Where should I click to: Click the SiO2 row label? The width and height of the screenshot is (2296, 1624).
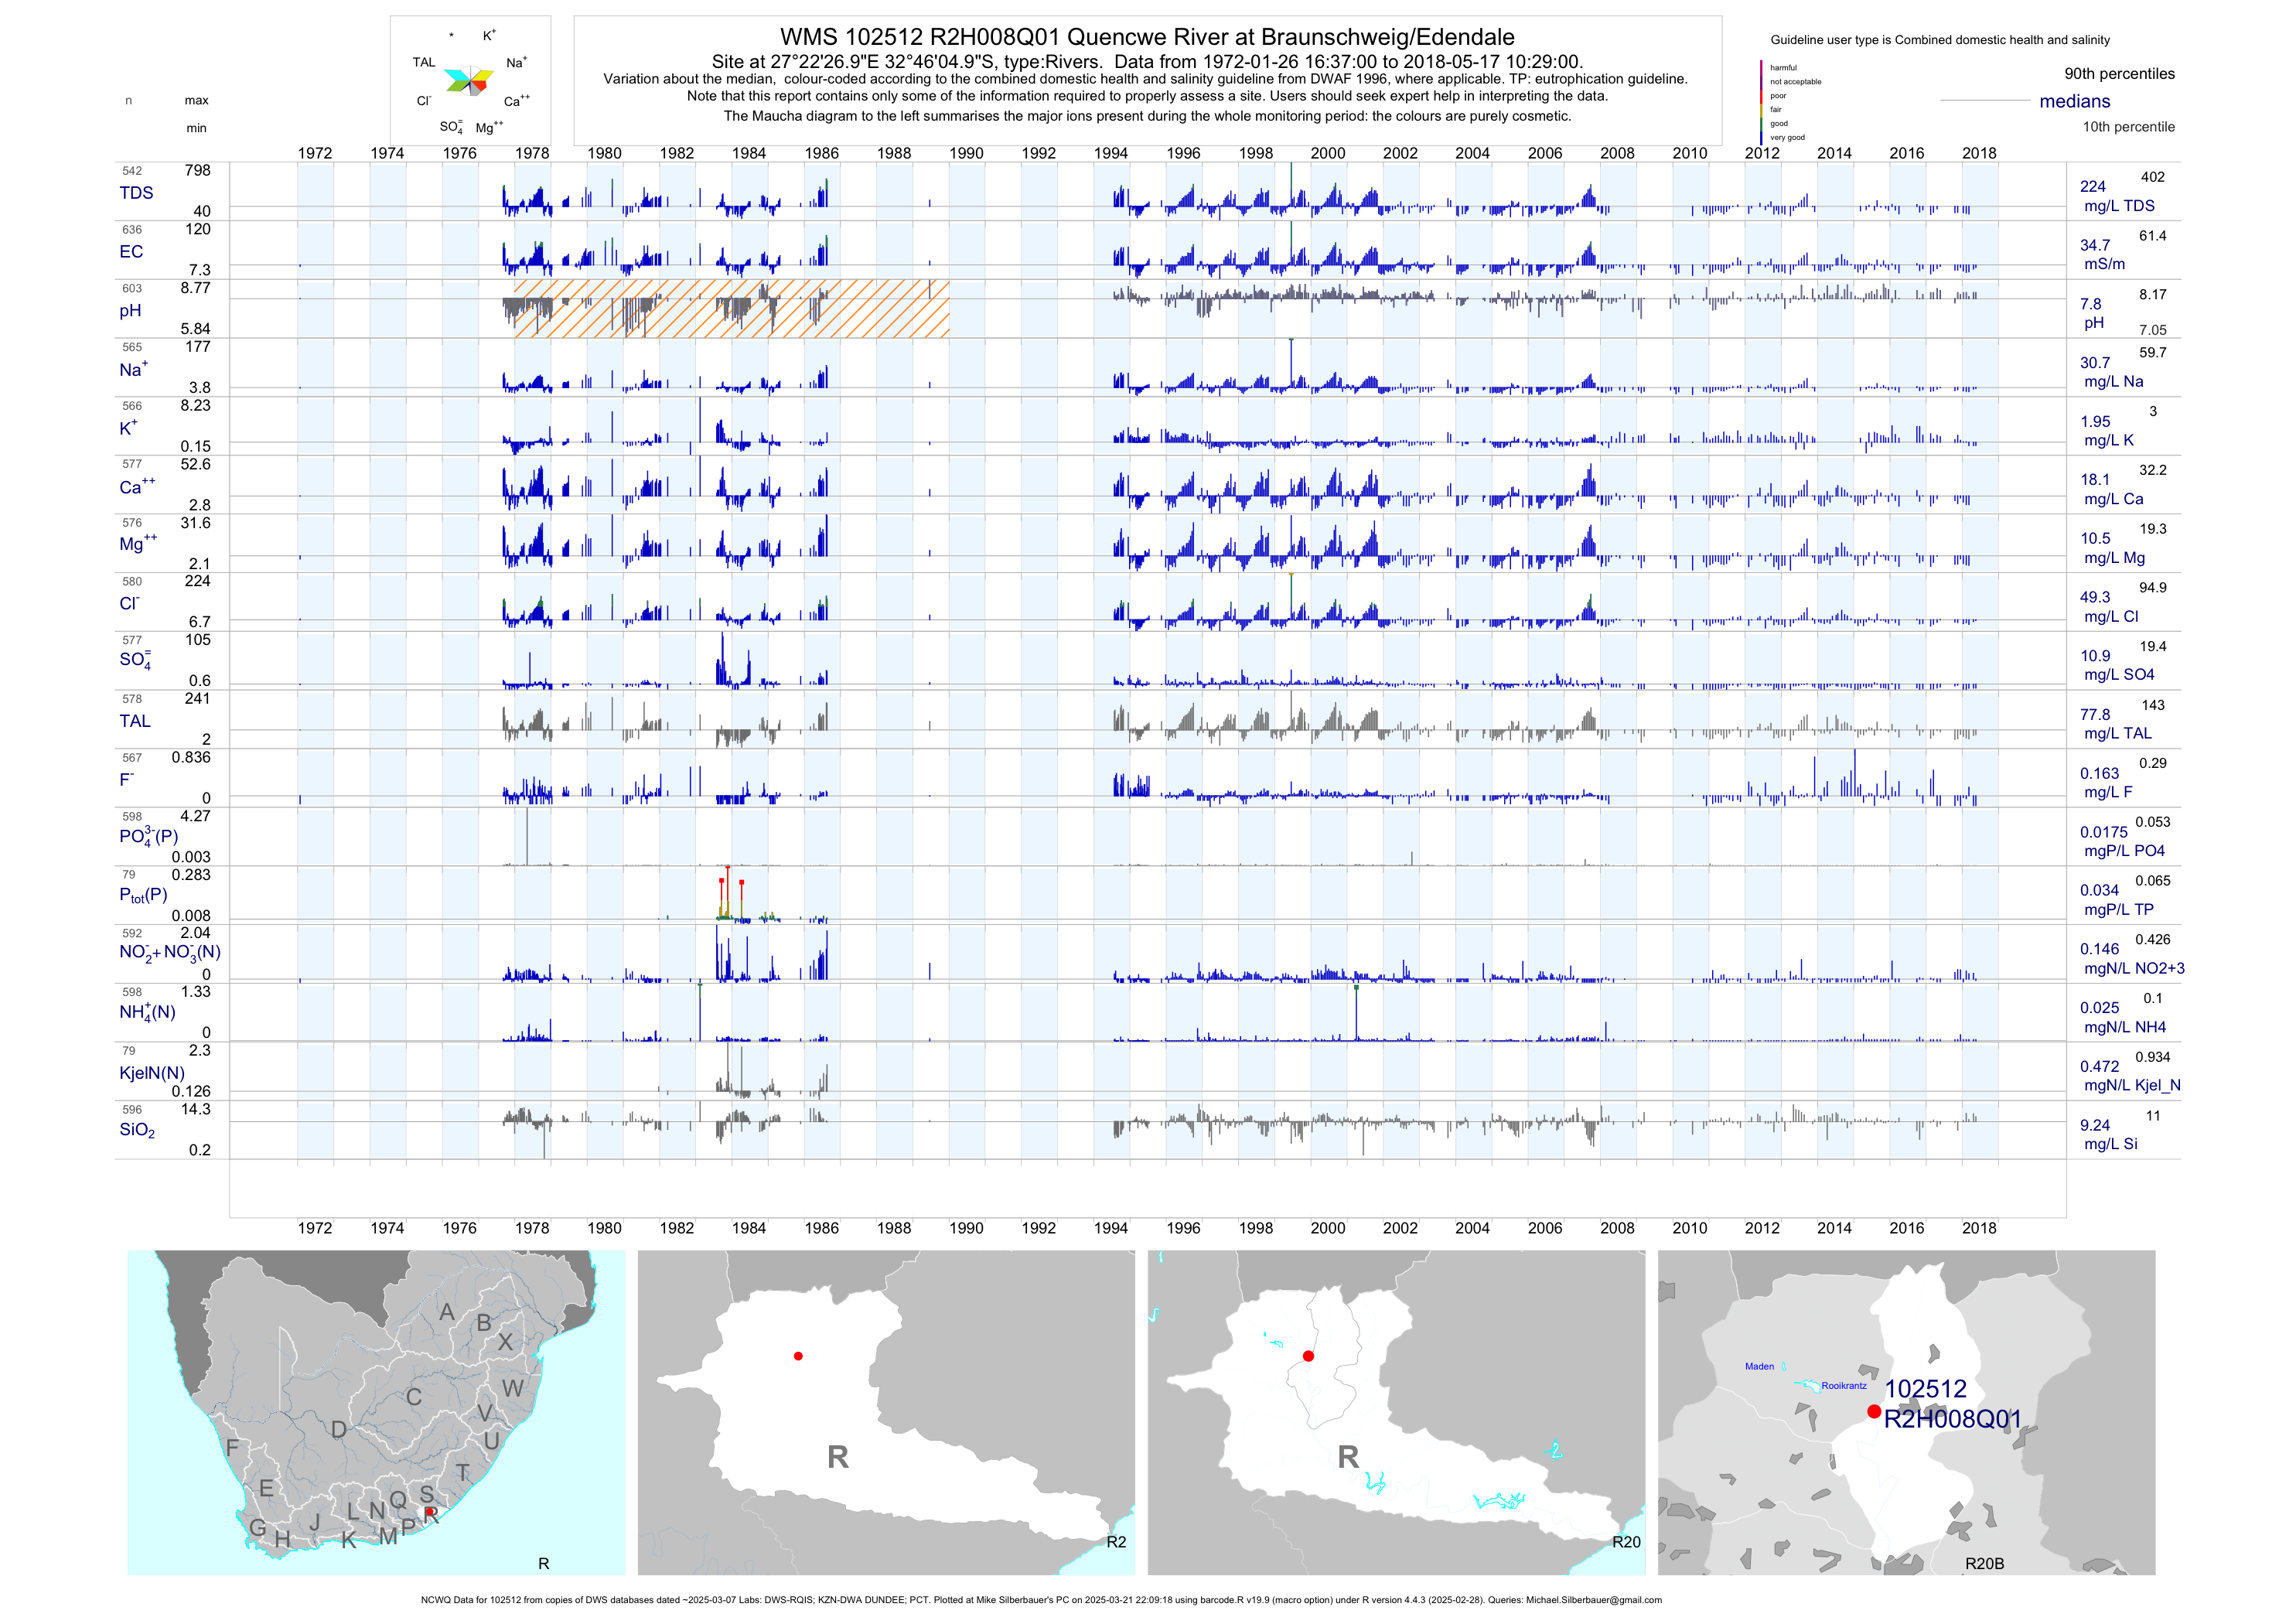click(x=137, y=1130)
